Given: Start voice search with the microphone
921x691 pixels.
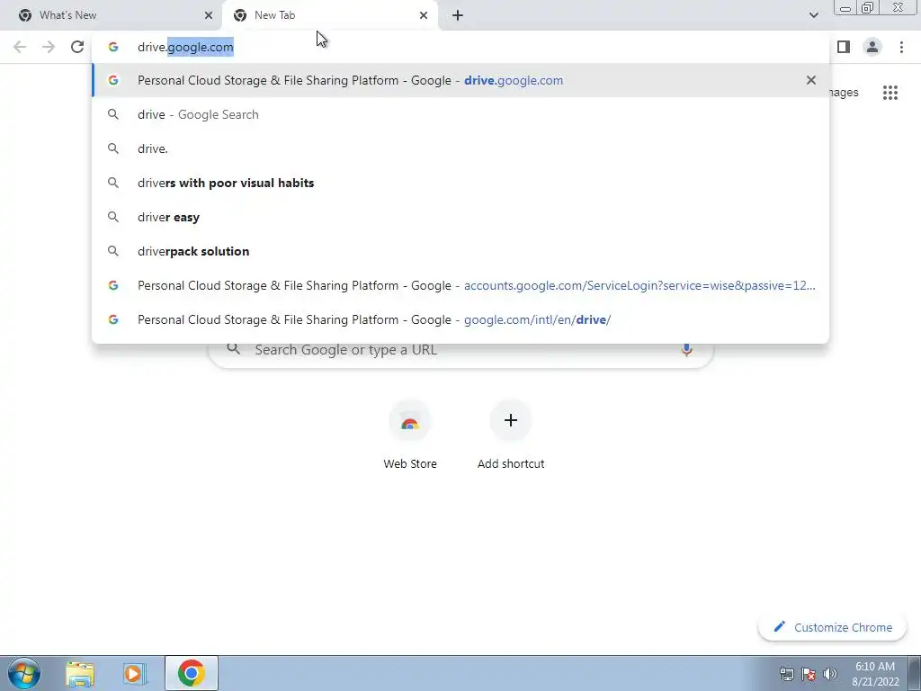Looking at the screenshot, I should point(686,350).
